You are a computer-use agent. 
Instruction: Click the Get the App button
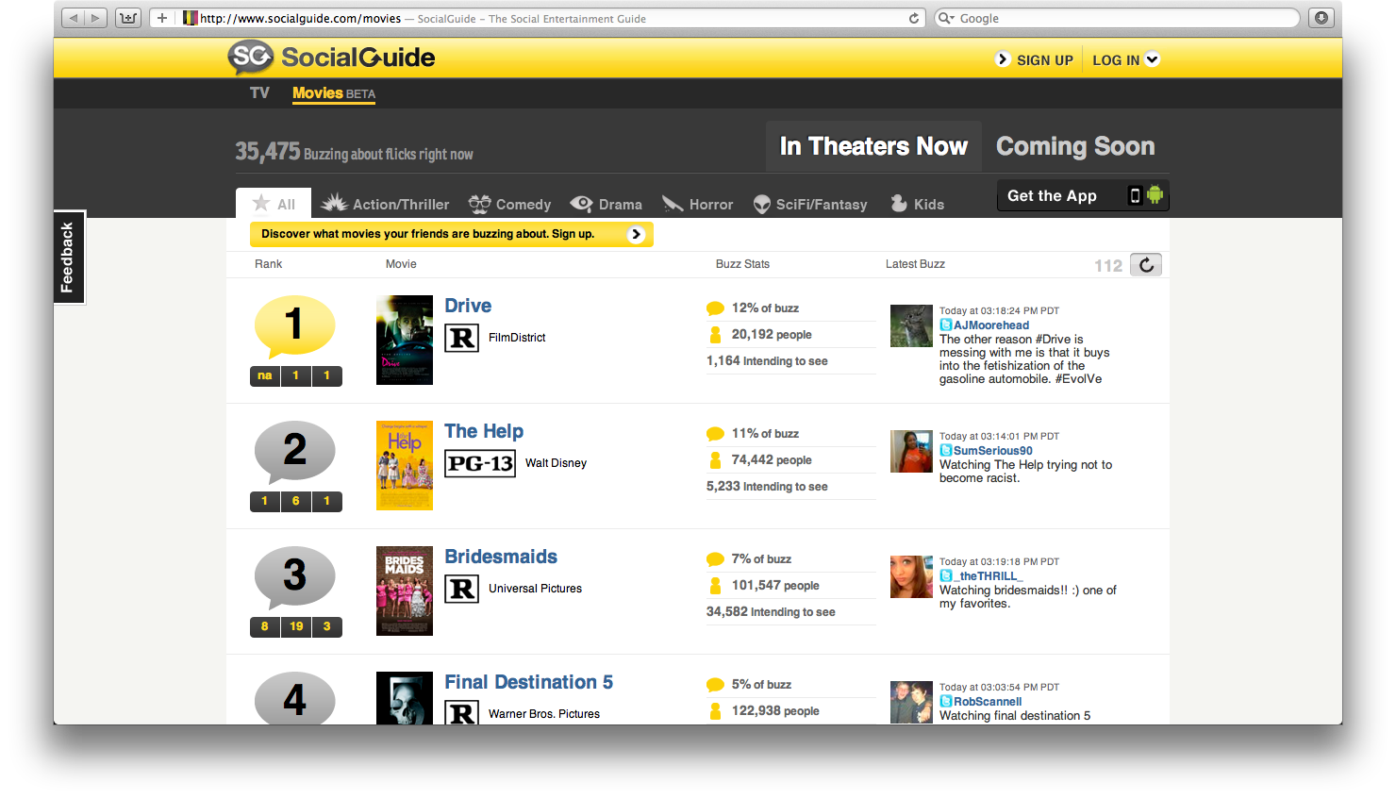(x=1083, y=195)
